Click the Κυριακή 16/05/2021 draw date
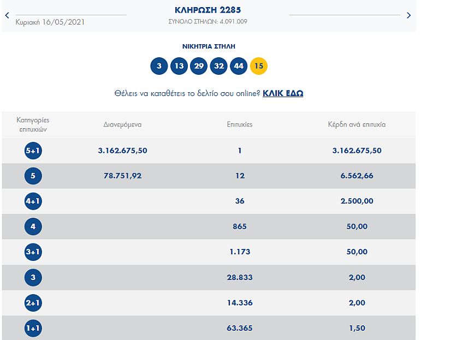The image size is (474, 340). coord(50,22)
